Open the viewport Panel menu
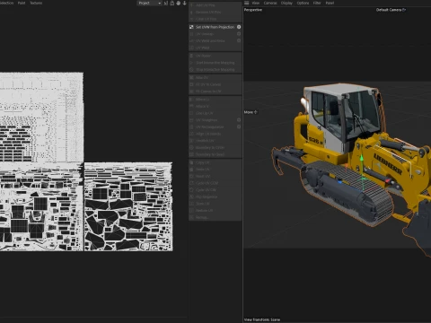The image size is (431, 323). [330, 3]
